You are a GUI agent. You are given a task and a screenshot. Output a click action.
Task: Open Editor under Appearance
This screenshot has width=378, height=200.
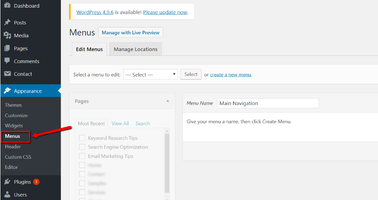11,167
